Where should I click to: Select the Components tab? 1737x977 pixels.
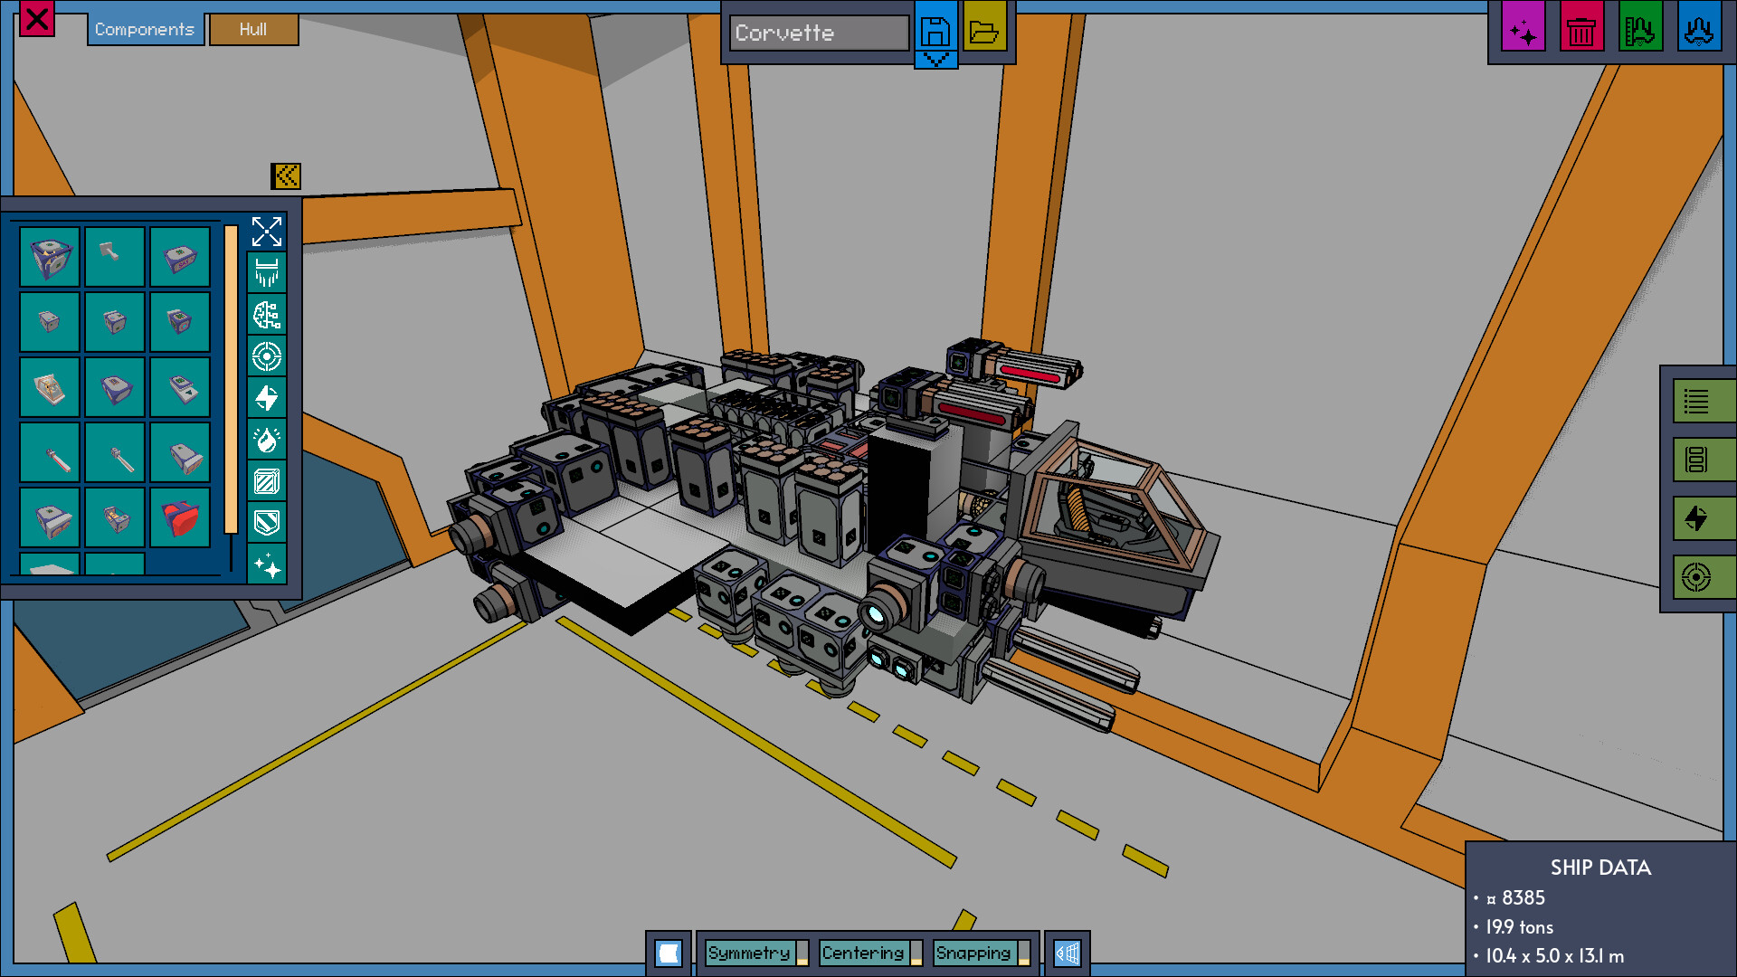click(145, 29)
